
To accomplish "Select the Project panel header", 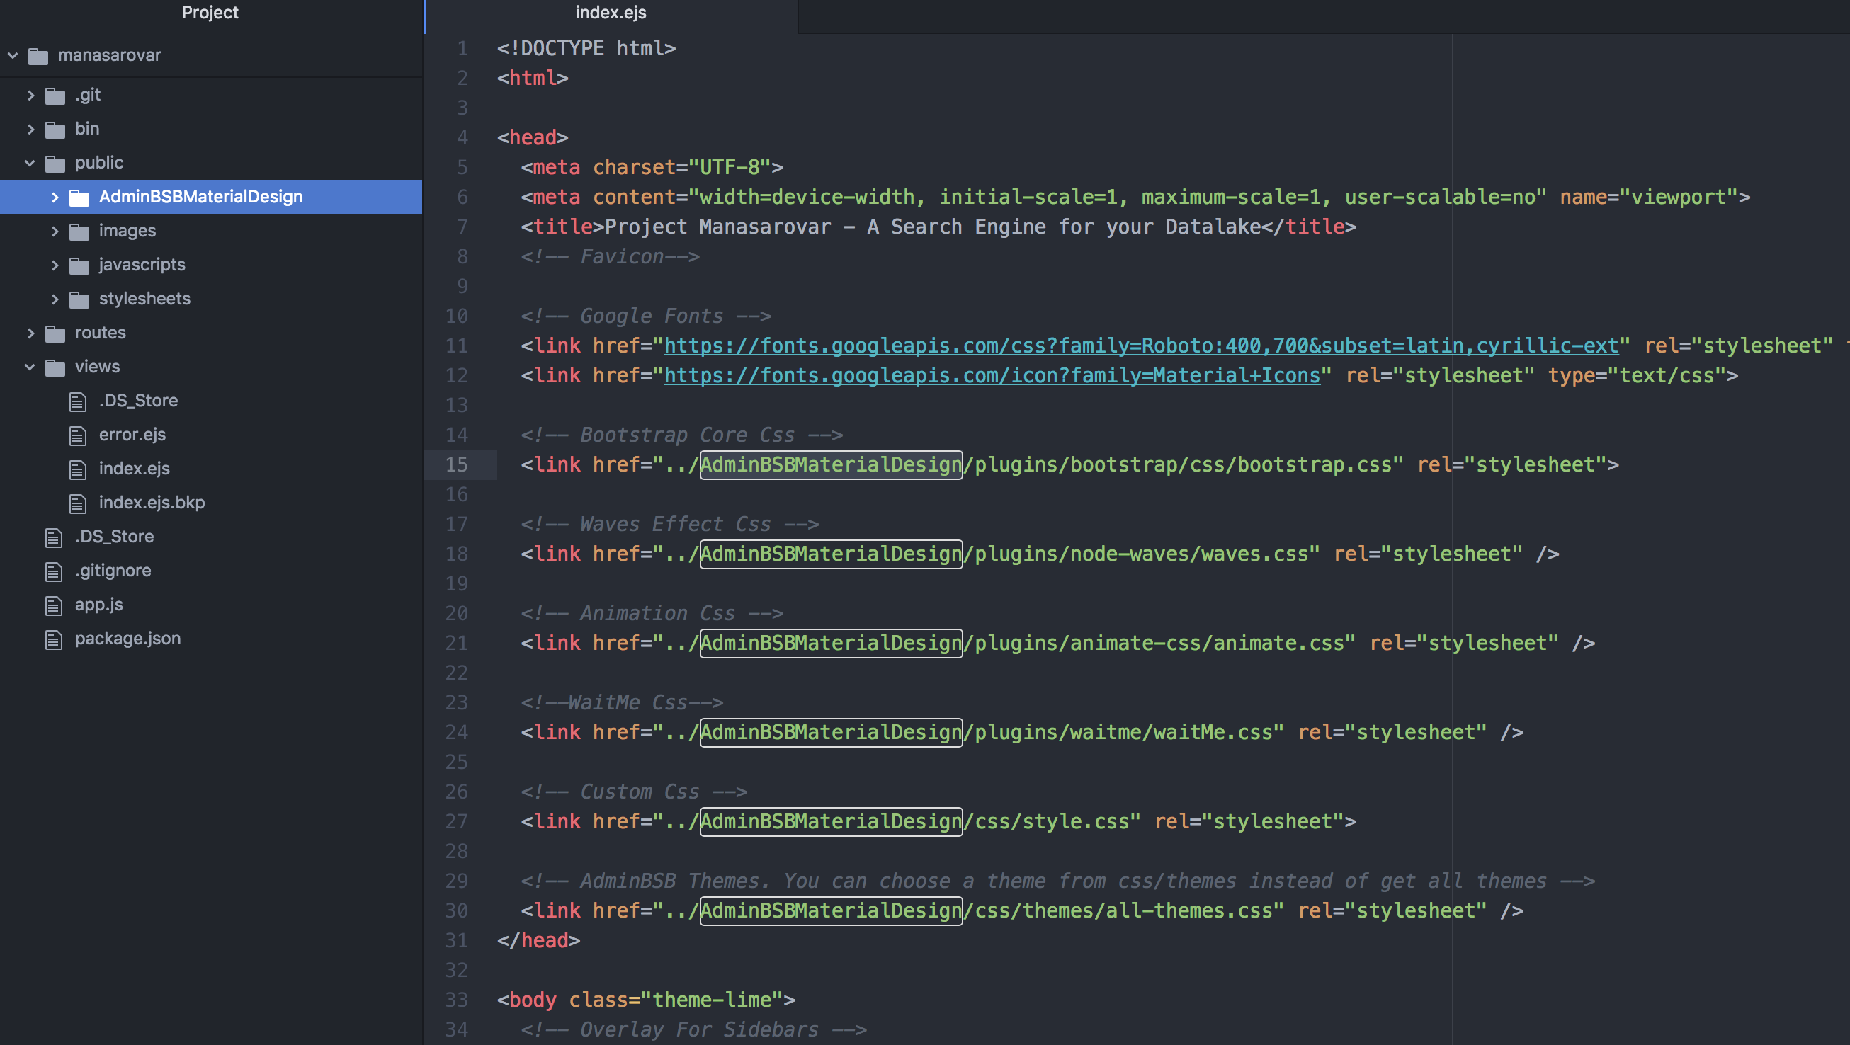I will [x=210, y=13].
